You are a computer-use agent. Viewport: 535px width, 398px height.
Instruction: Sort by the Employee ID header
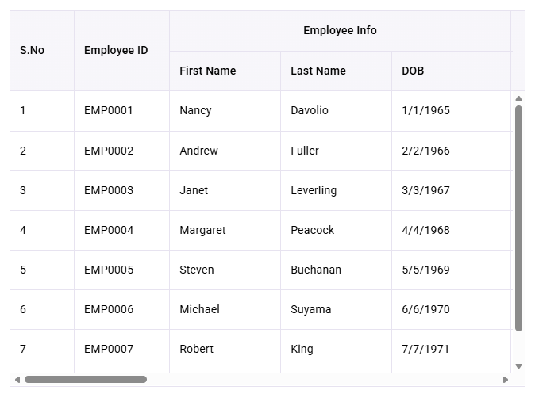click(x=121, y=51)
